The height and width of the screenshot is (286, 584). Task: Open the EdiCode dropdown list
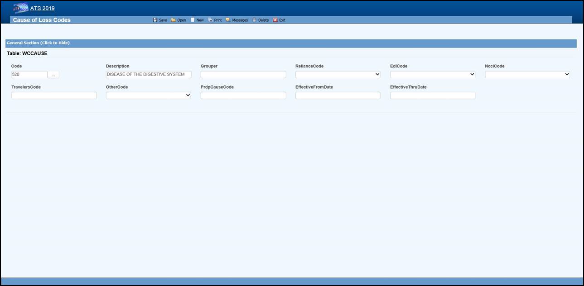pyautogui.click(x=432, y=75)
